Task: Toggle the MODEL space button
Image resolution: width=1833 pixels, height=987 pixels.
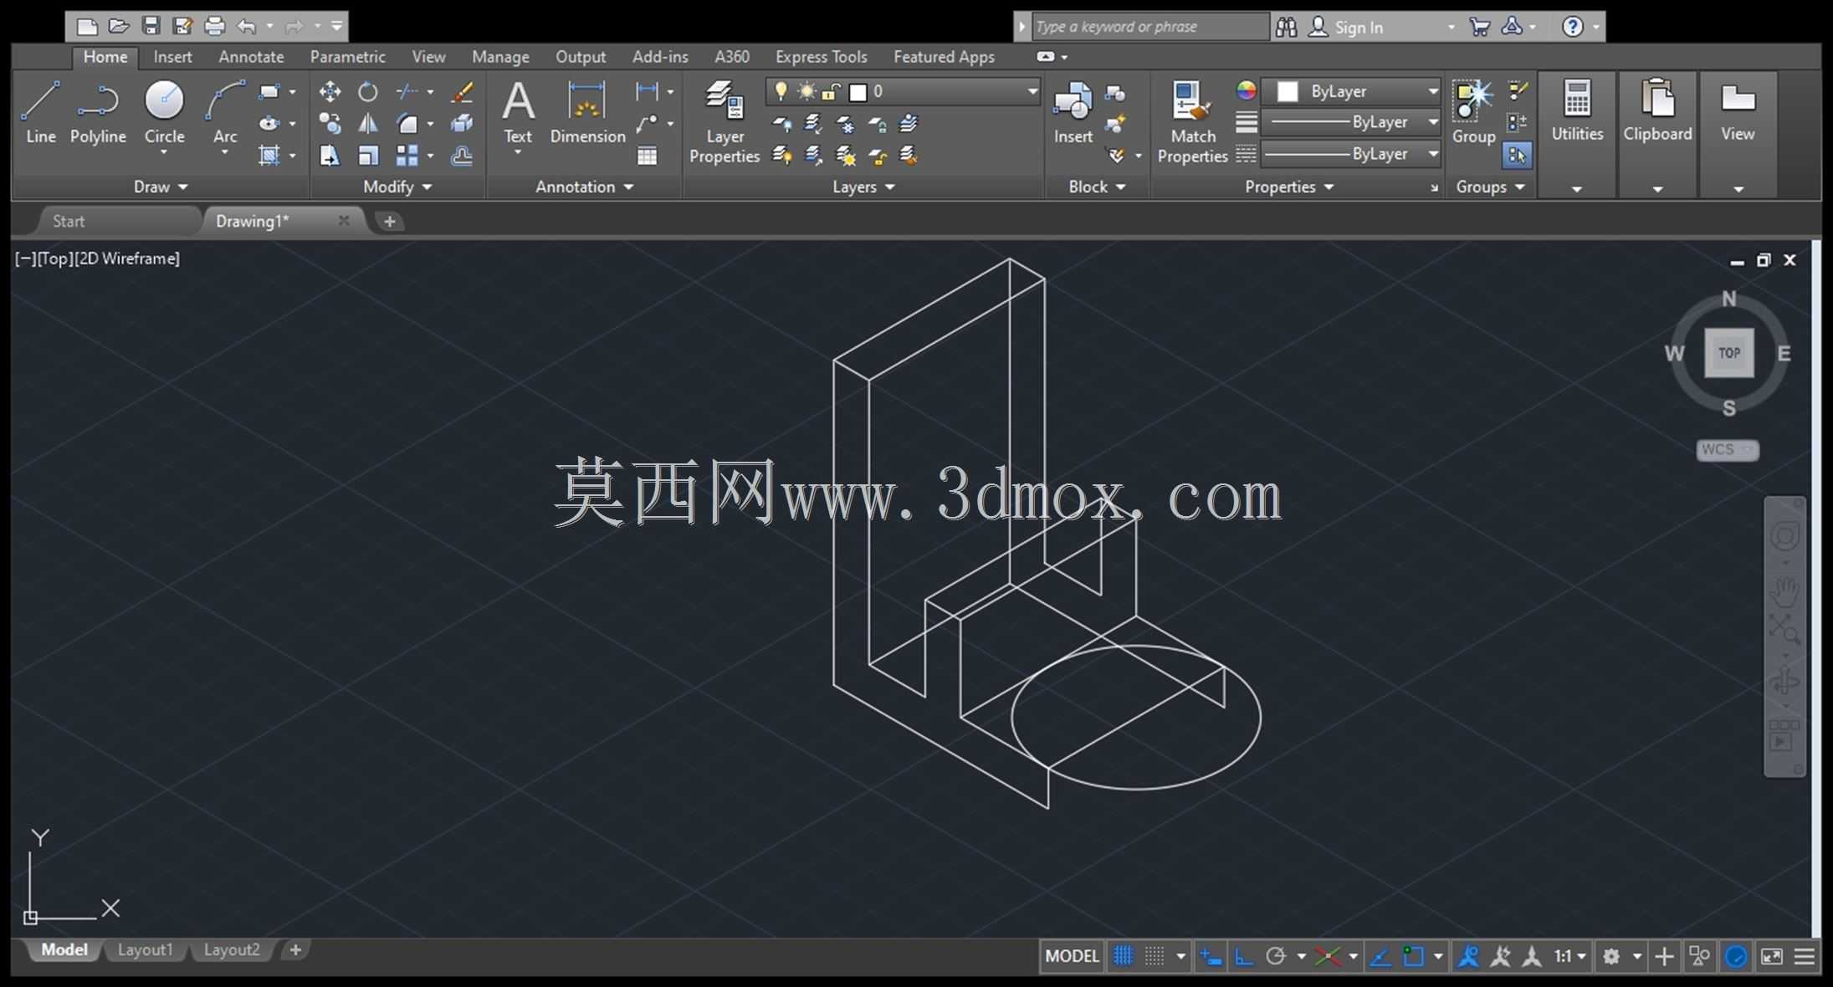Action: 1072,955
